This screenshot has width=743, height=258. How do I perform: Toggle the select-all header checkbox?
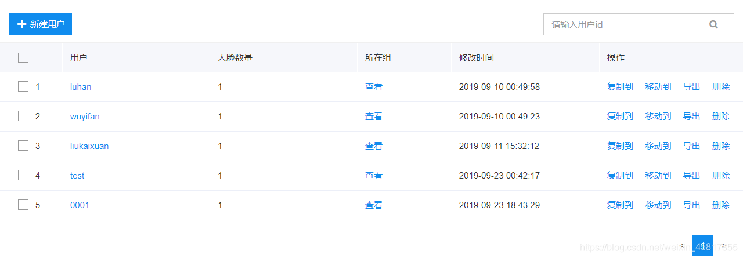click(23, 57)
